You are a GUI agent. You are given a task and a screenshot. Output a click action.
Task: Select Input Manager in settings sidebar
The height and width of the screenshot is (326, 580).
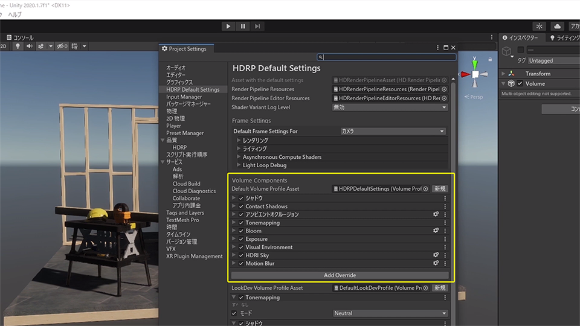184,97
